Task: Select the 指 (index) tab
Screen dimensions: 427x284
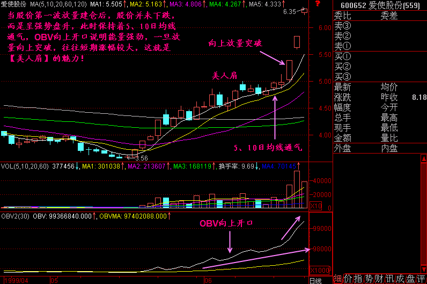Action: pyautogui.click(x=357, y=279)
